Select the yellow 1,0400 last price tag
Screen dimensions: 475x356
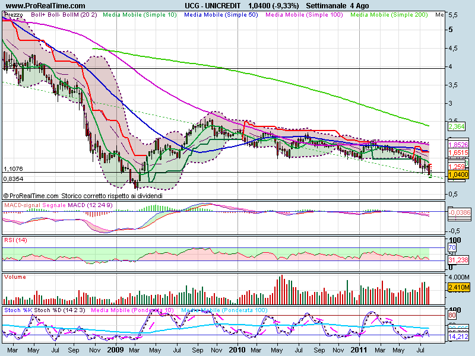pyautogui.click(x=458, y=174)
